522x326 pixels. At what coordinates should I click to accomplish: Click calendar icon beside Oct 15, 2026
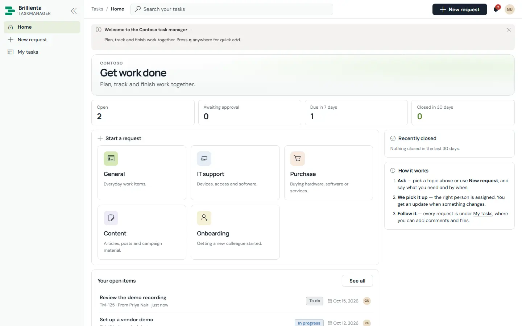point(330,301)
